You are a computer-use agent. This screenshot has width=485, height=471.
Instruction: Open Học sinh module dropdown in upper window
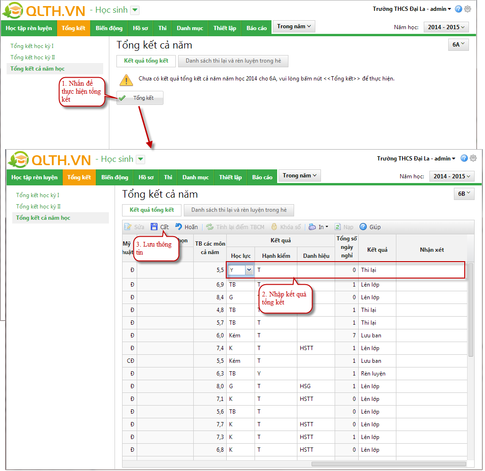tap(135, 10)
